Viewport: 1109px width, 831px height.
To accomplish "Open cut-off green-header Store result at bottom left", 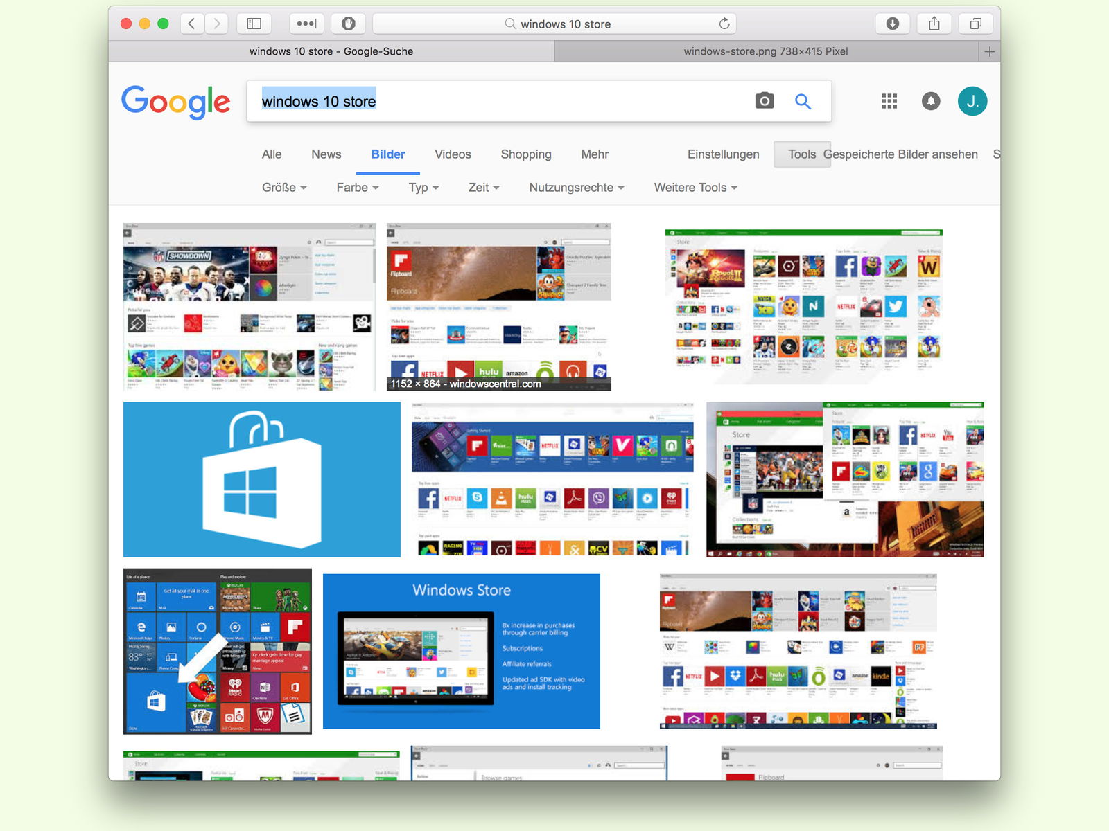I will tap(261, 765).
